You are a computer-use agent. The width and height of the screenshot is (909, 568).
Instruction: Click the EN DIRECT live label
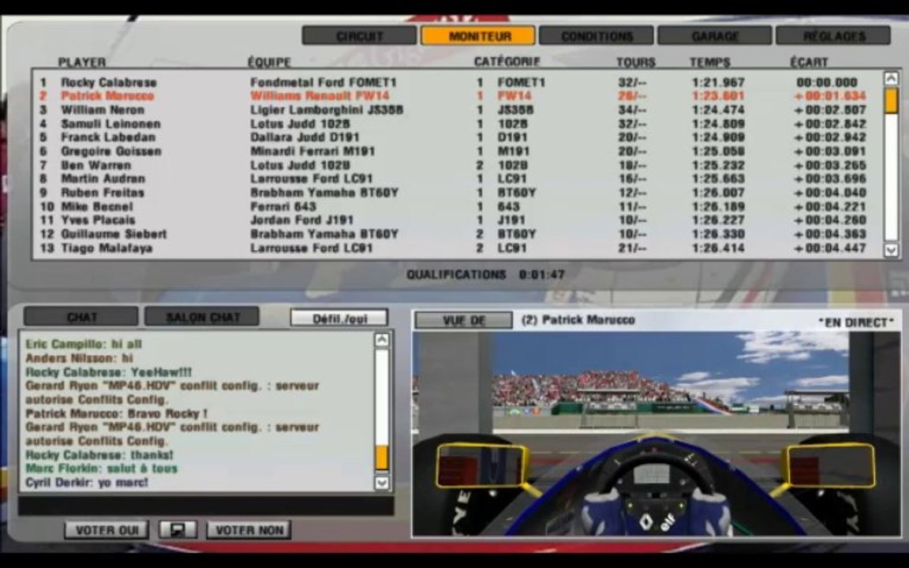(856, 322)
